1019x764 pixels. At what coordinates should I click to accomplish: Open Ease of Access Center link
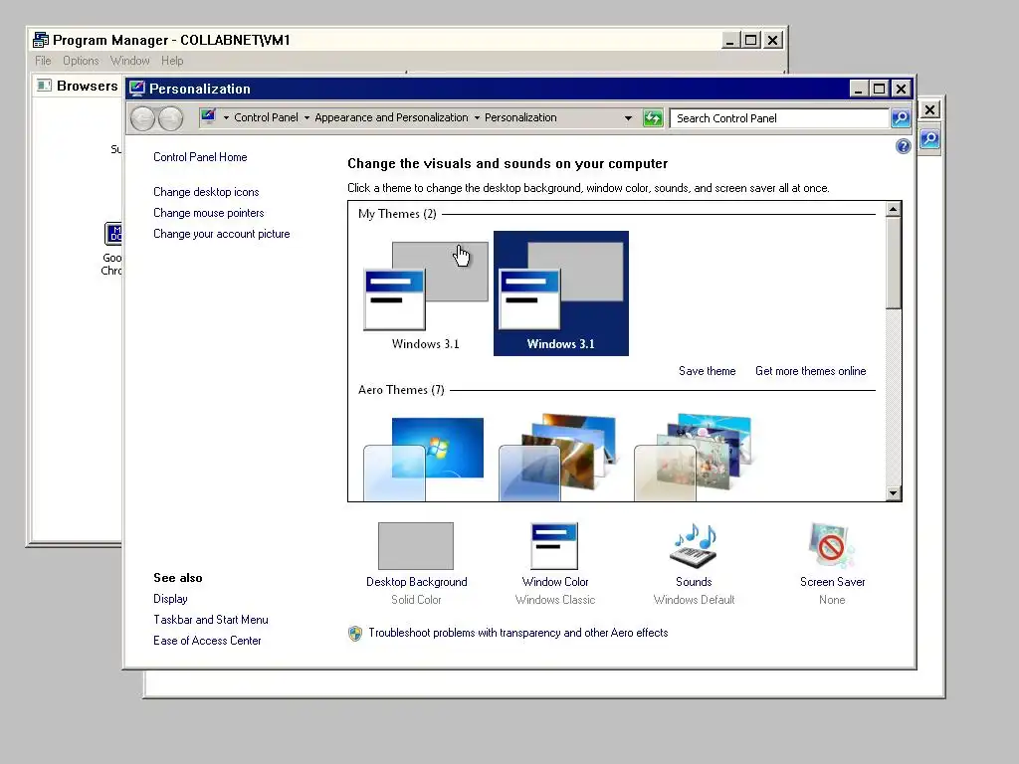[207, 641]
